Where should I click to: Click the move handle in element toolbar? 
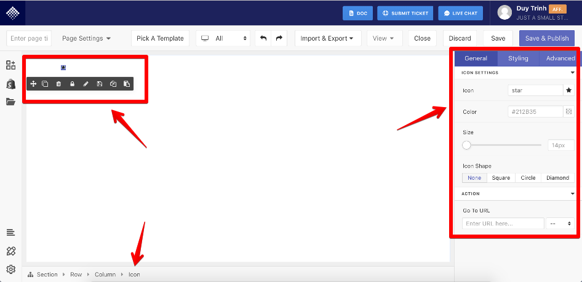pos(33,84)
